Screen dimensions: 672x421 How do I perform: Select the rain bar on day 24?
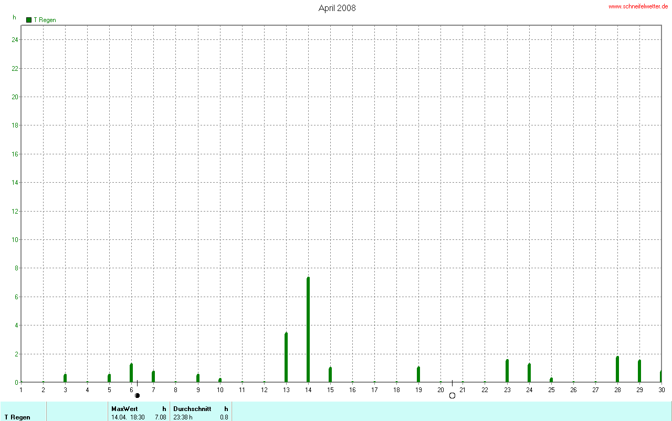click(529, 373)
